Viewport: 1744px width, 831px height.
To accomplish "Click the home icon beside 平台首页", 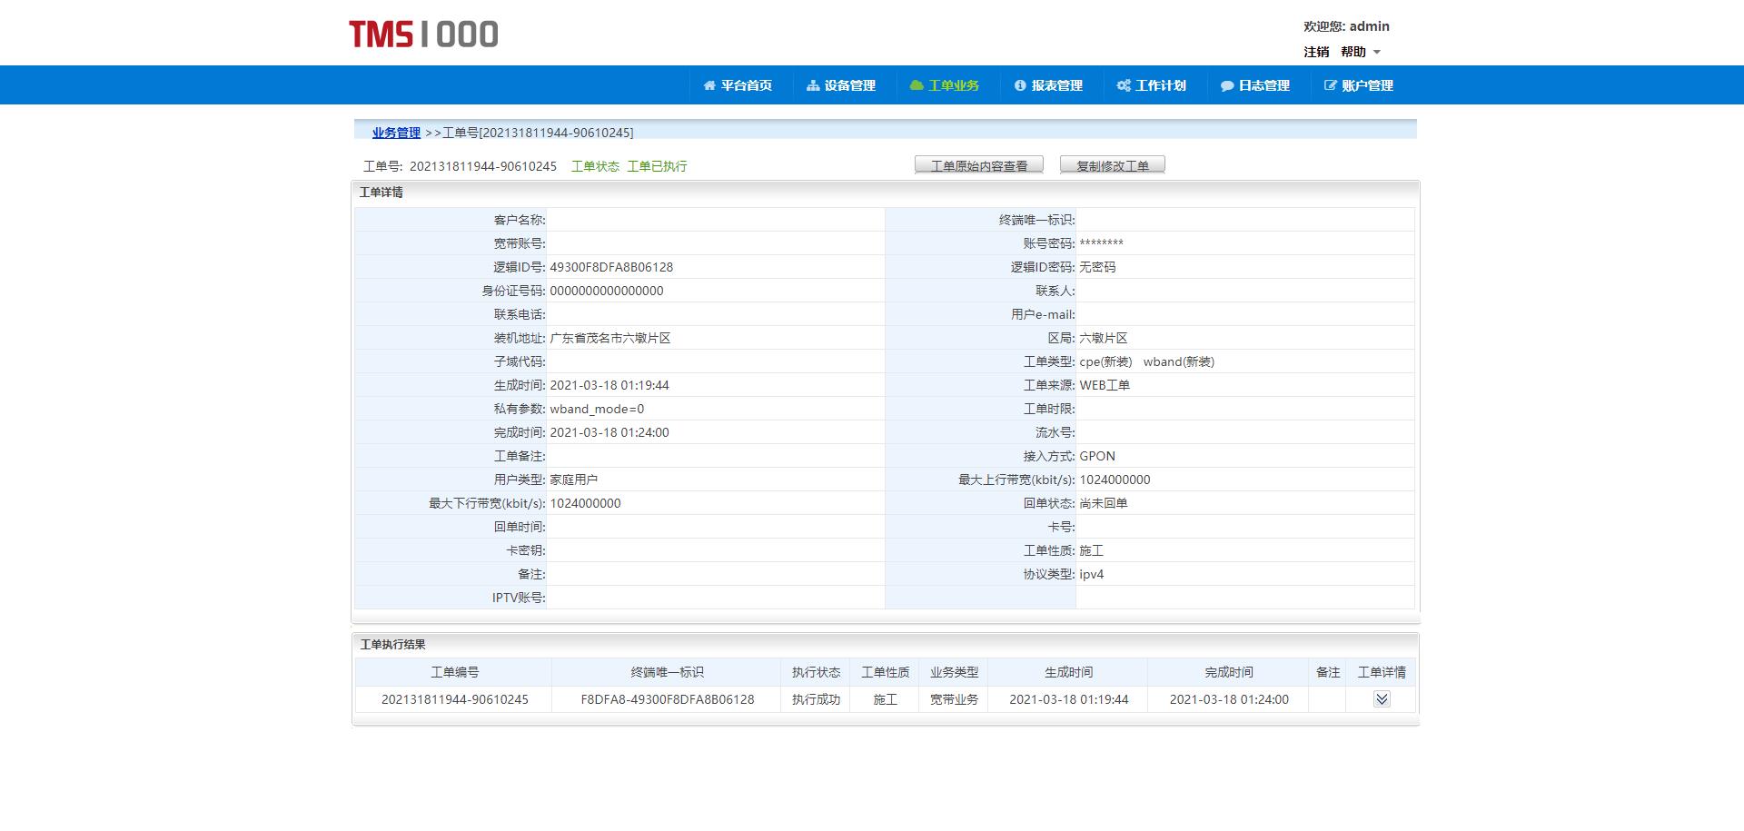I will [709, 85].
